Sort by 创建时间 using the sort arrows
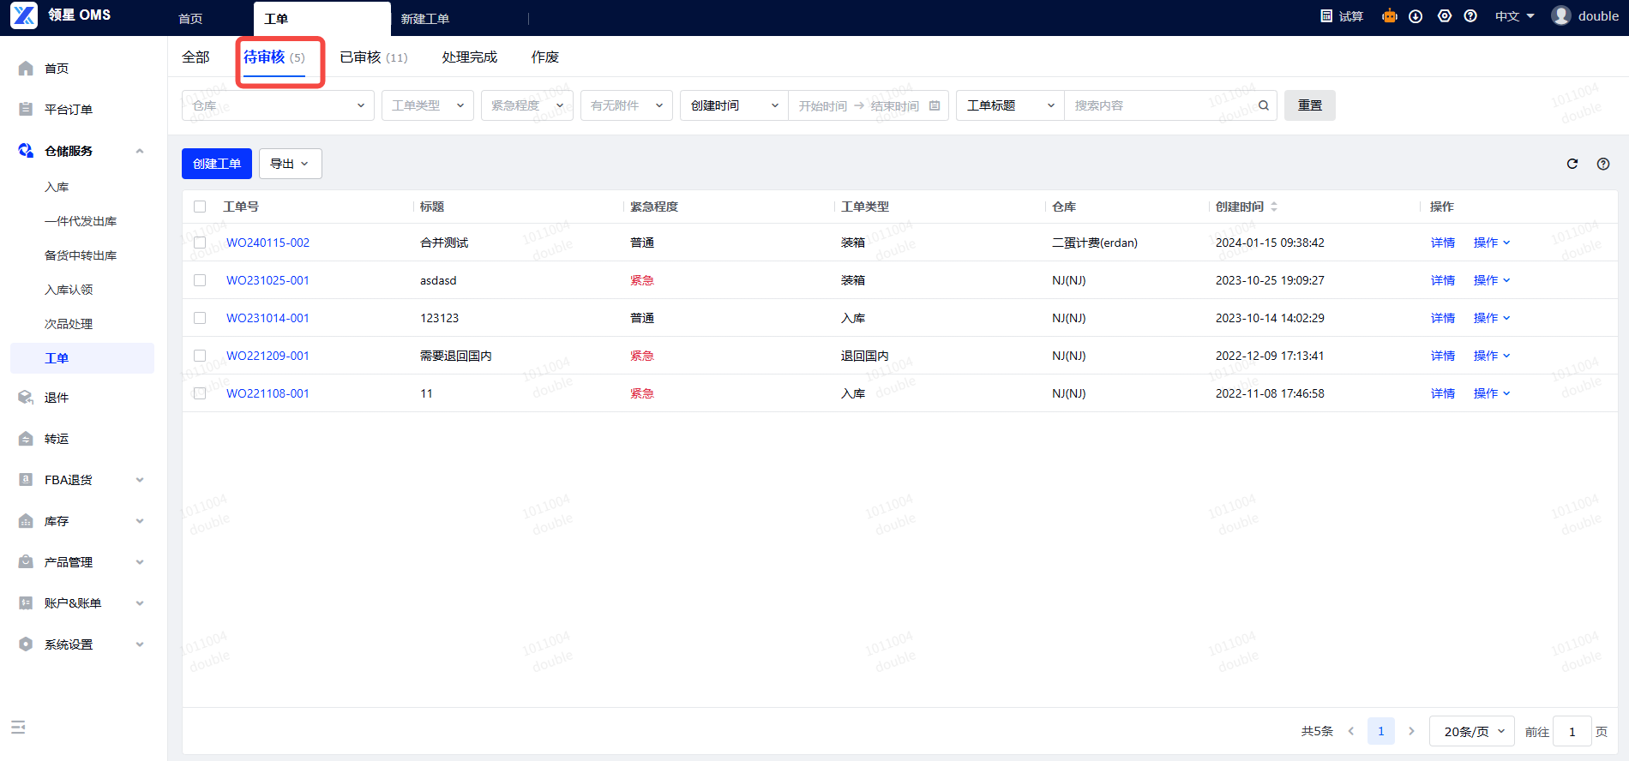 (1274, 207)
